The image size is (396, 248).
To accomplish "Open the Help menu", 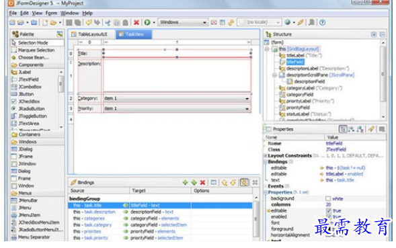I will (87, 13).
